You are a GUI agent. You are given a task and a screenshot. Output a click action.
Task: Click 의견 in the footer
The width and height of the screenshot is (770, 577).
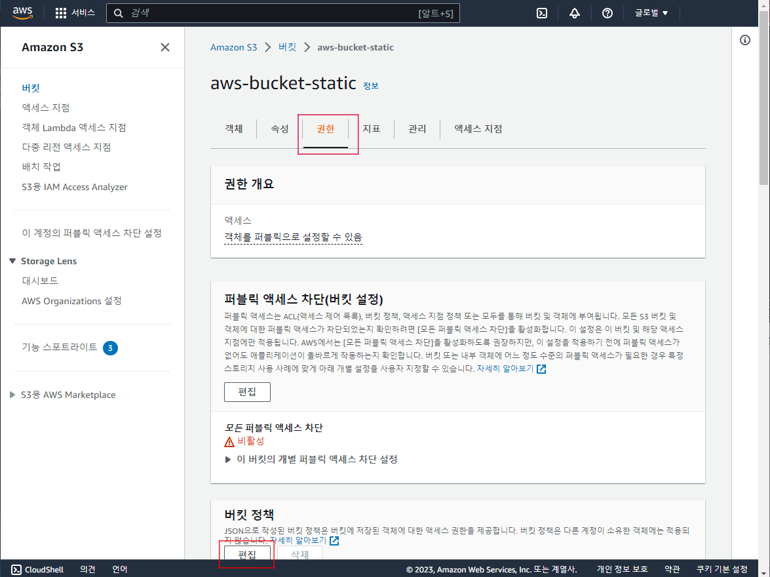click(x=88, y=569)
